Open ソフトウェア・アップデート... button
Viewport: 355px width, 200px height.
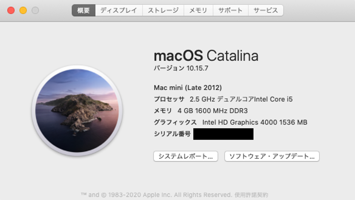point(272,156)
